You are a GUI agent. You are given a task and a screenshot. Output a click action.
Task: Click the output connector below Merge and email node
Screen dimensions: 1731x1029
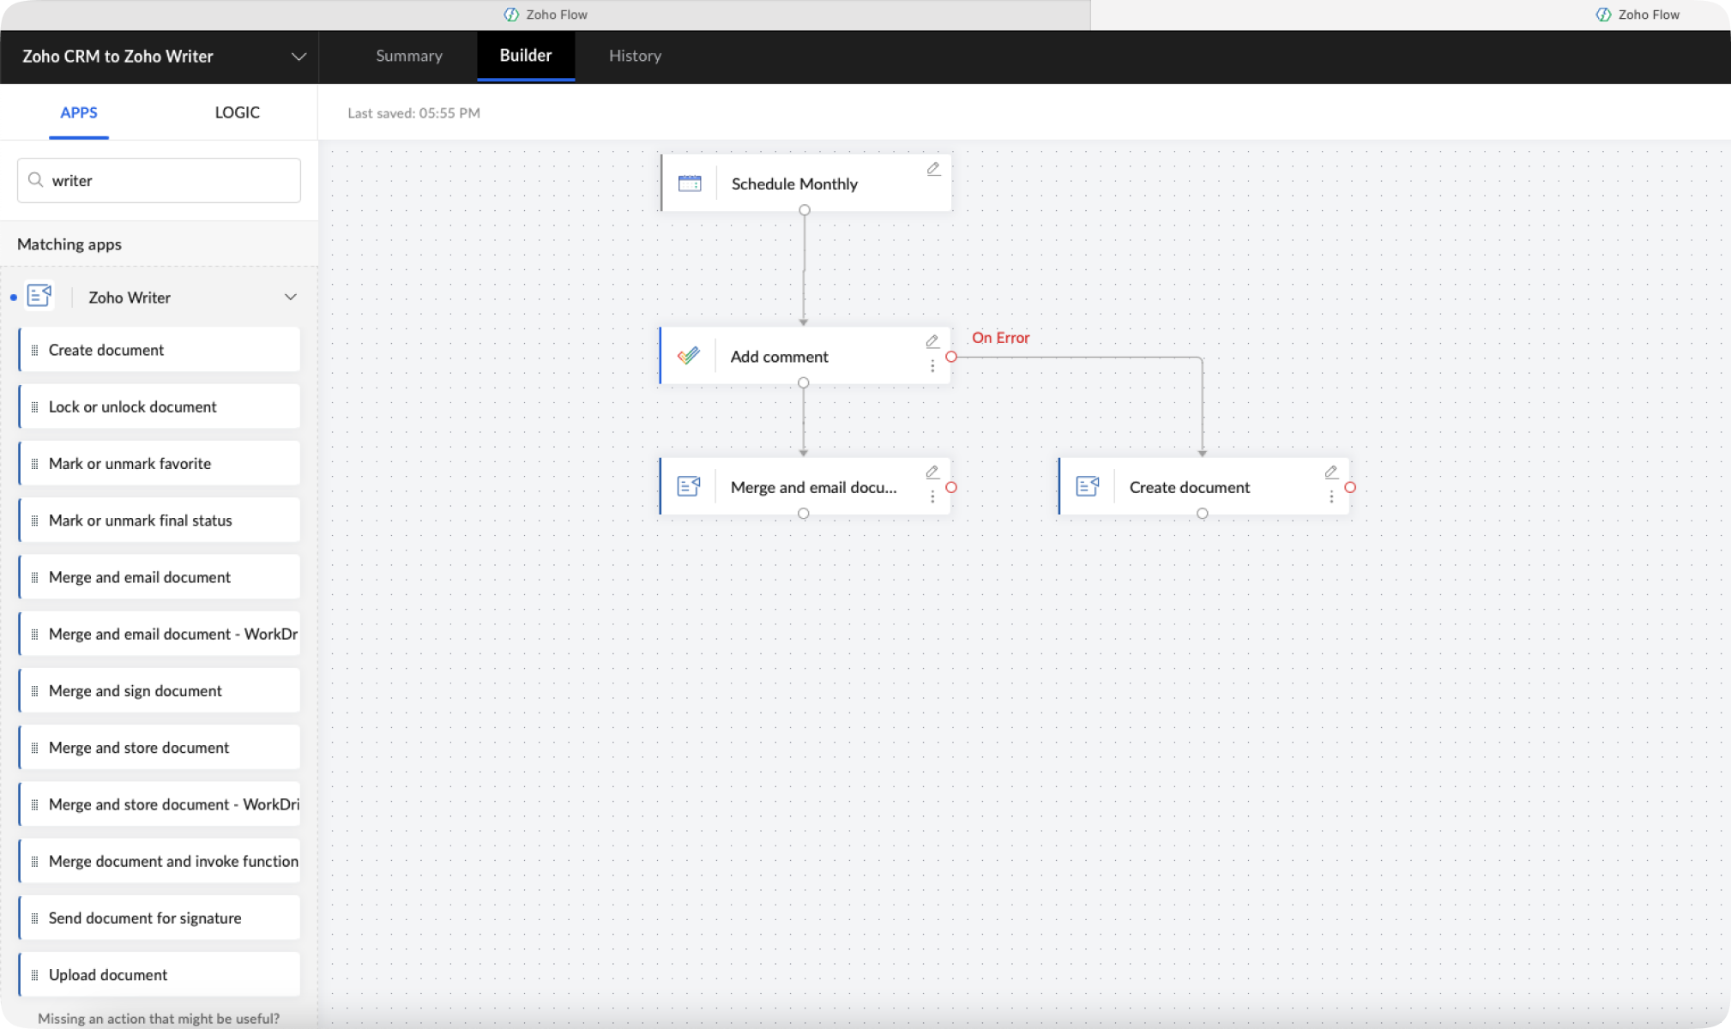pos(803,514)
